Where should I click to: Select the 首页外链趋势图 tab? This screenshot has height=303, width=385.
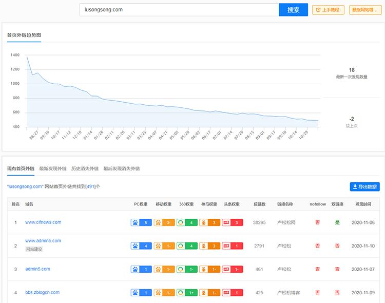coord(24,35)
